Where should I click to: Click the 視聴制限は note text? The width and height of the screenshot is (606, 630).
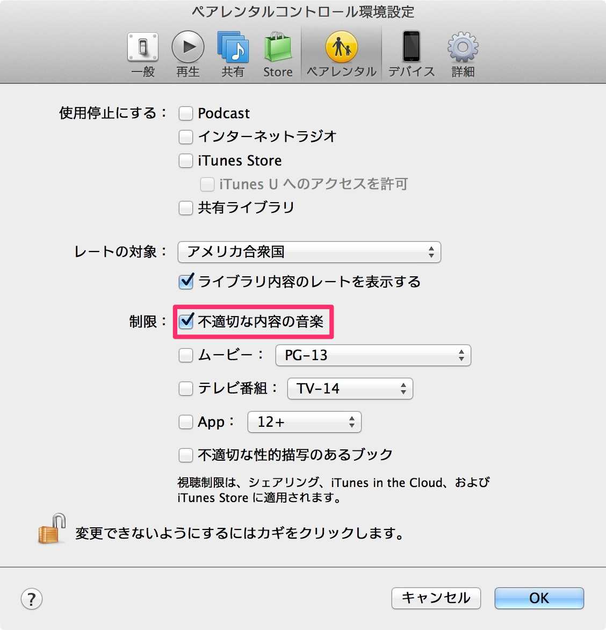coord(333,490)
